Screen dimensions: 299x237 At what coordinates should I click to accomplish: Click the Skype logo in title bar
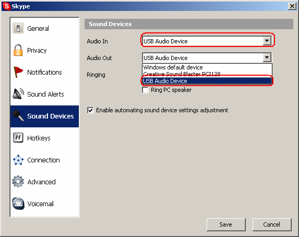6,6
